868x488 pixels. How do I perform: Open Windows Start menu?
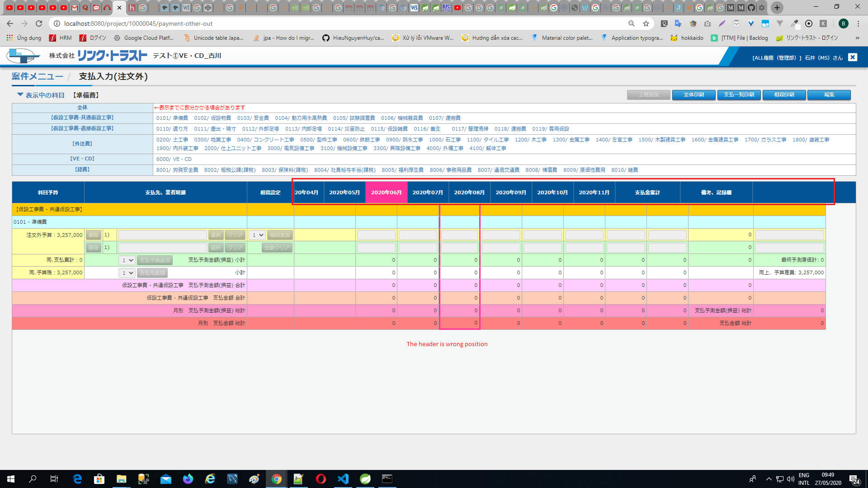[x=11, y=479]
